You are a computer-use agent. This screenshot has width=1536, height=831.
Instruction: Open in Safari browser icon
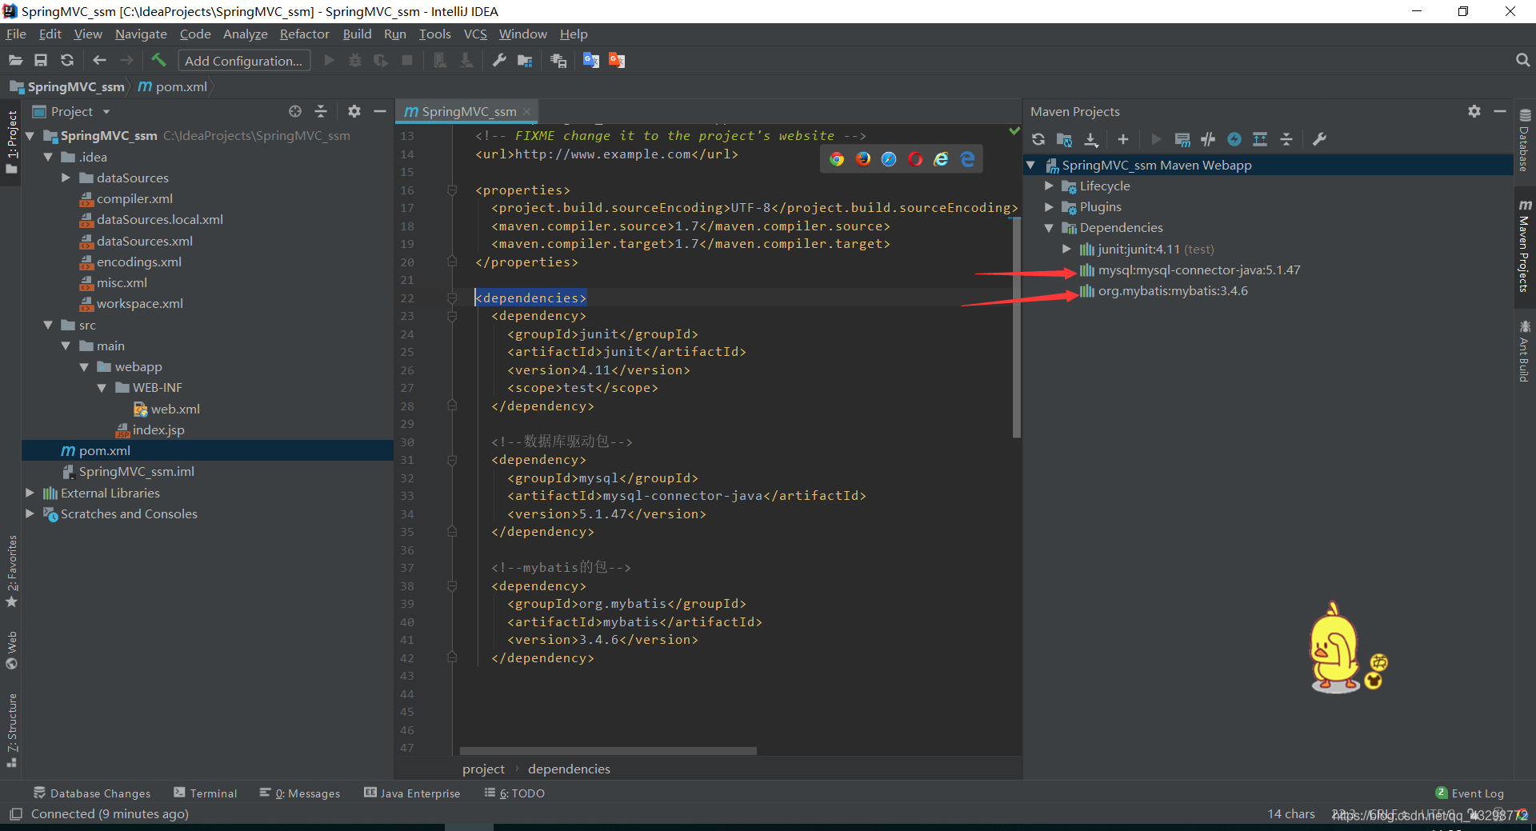coord(889,159)
